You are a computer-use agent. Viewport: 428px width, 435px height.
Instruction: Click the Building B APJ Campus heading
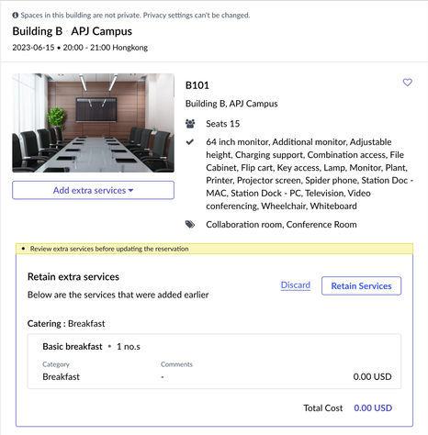click(x=73, y=31)
